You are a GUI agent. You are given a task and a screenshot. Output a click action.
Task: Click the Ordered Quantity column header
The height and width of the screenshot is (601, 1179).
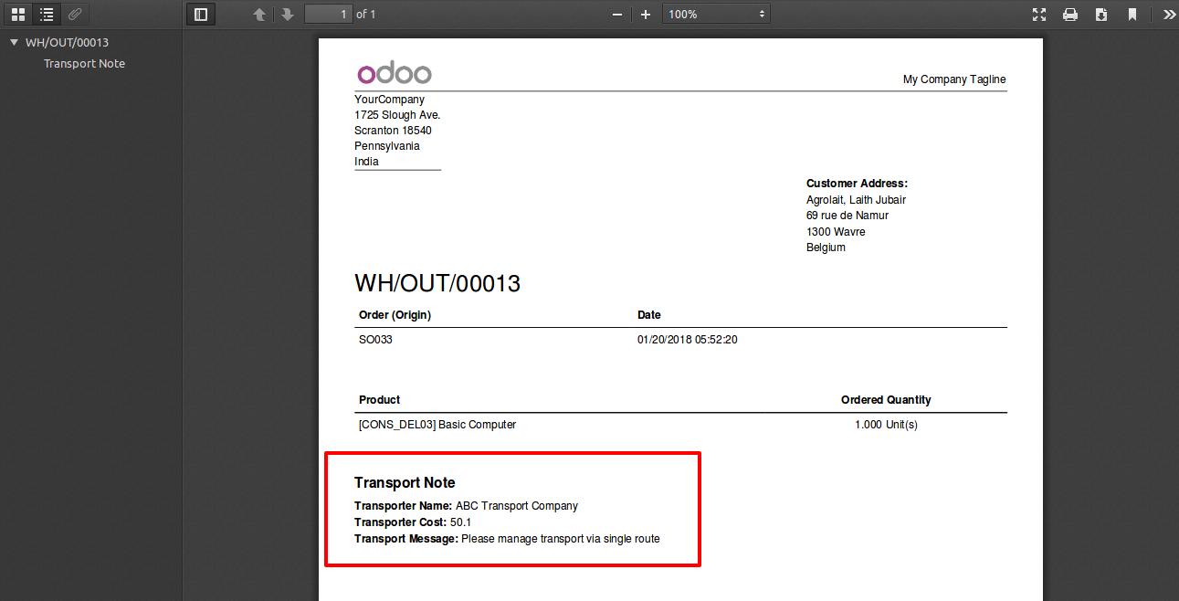pyautogui.click(x=886, y=399)
